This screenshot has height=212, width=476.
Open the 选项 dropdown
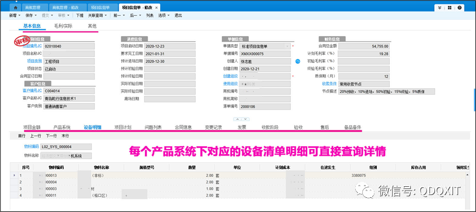click(164, 15)
